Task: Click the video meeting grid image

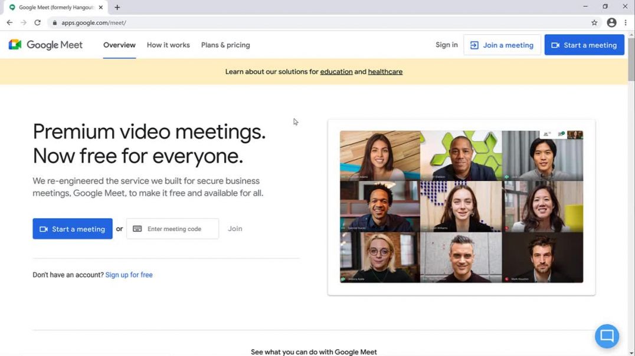Action: point(461,207)
